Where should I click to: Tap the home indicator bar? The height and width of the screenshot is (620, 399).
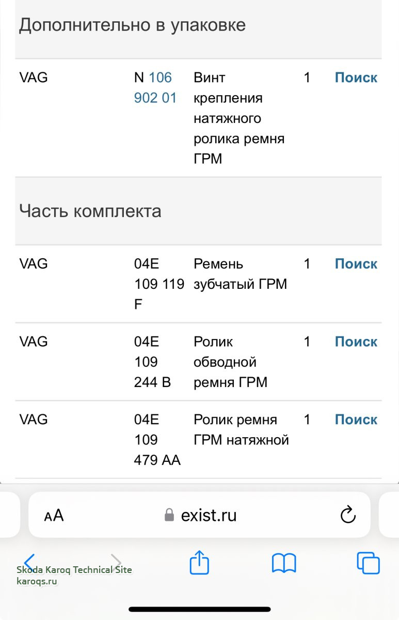coord(199,609)
